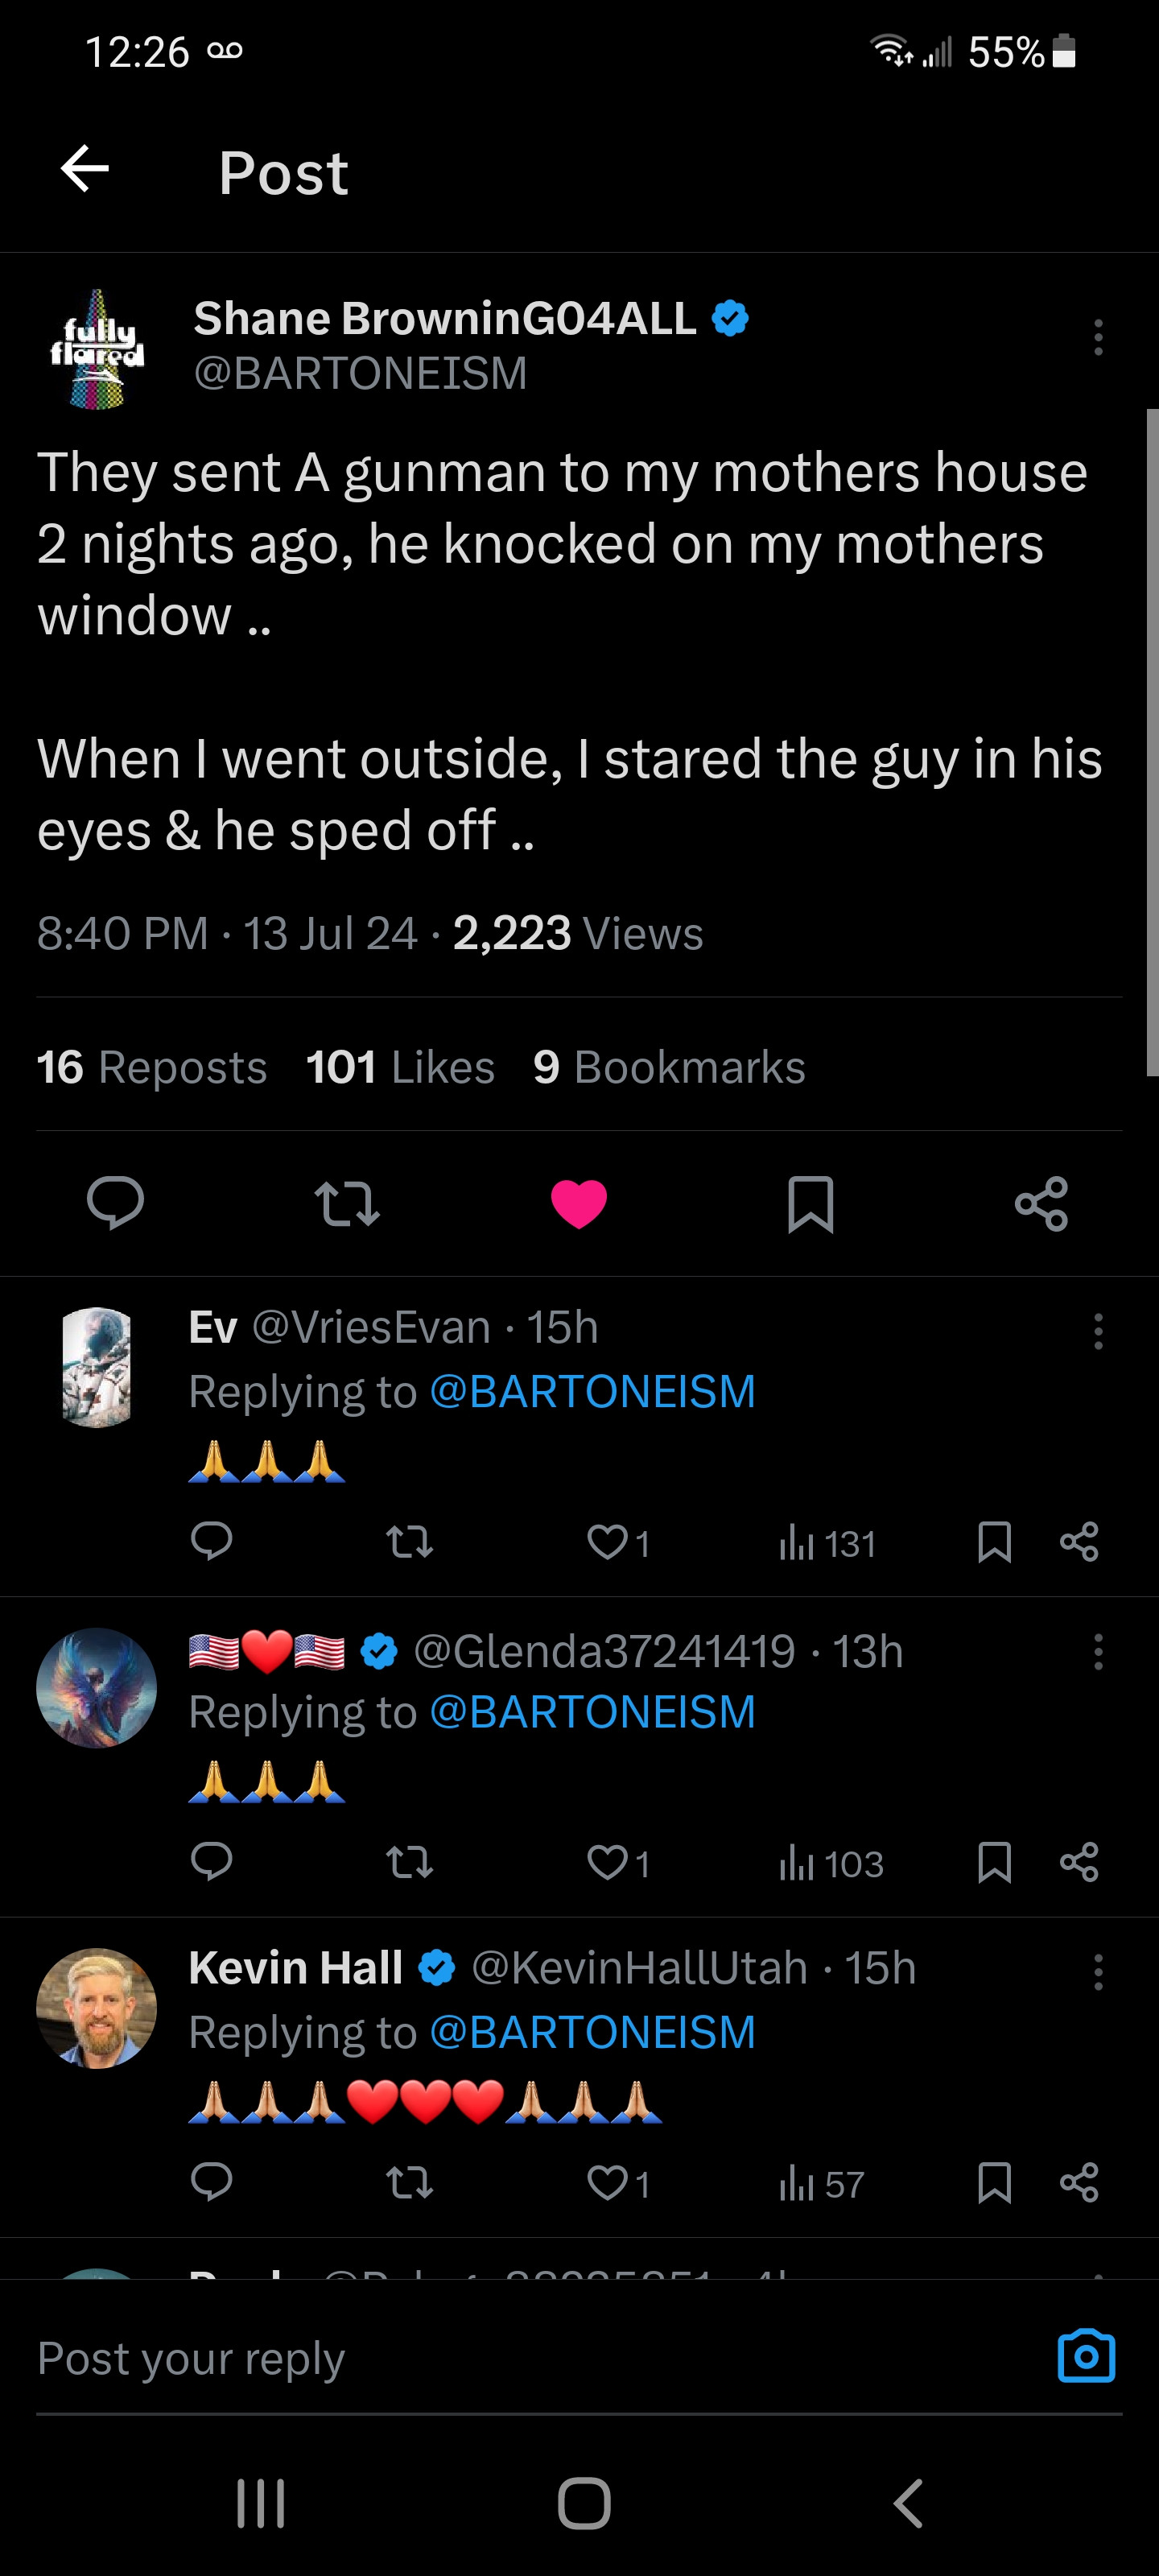View the 101 Likes list
Viewport: 1159px width, 2576px height.
pos(400,1067)
